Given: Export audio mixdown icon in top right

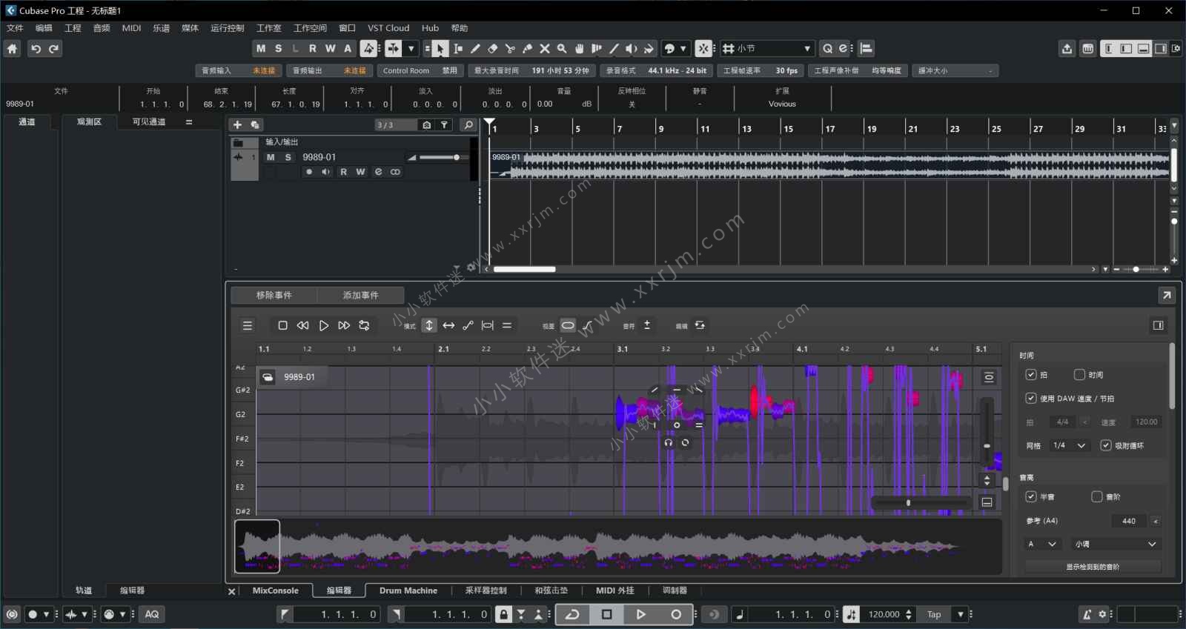Looking at the screenshot, I should 1067,49.
